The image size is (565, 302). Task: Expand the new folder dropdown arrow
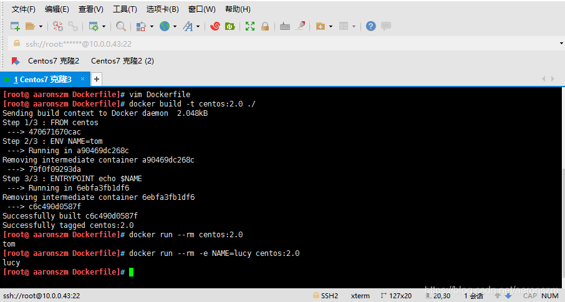click(331, 26)
